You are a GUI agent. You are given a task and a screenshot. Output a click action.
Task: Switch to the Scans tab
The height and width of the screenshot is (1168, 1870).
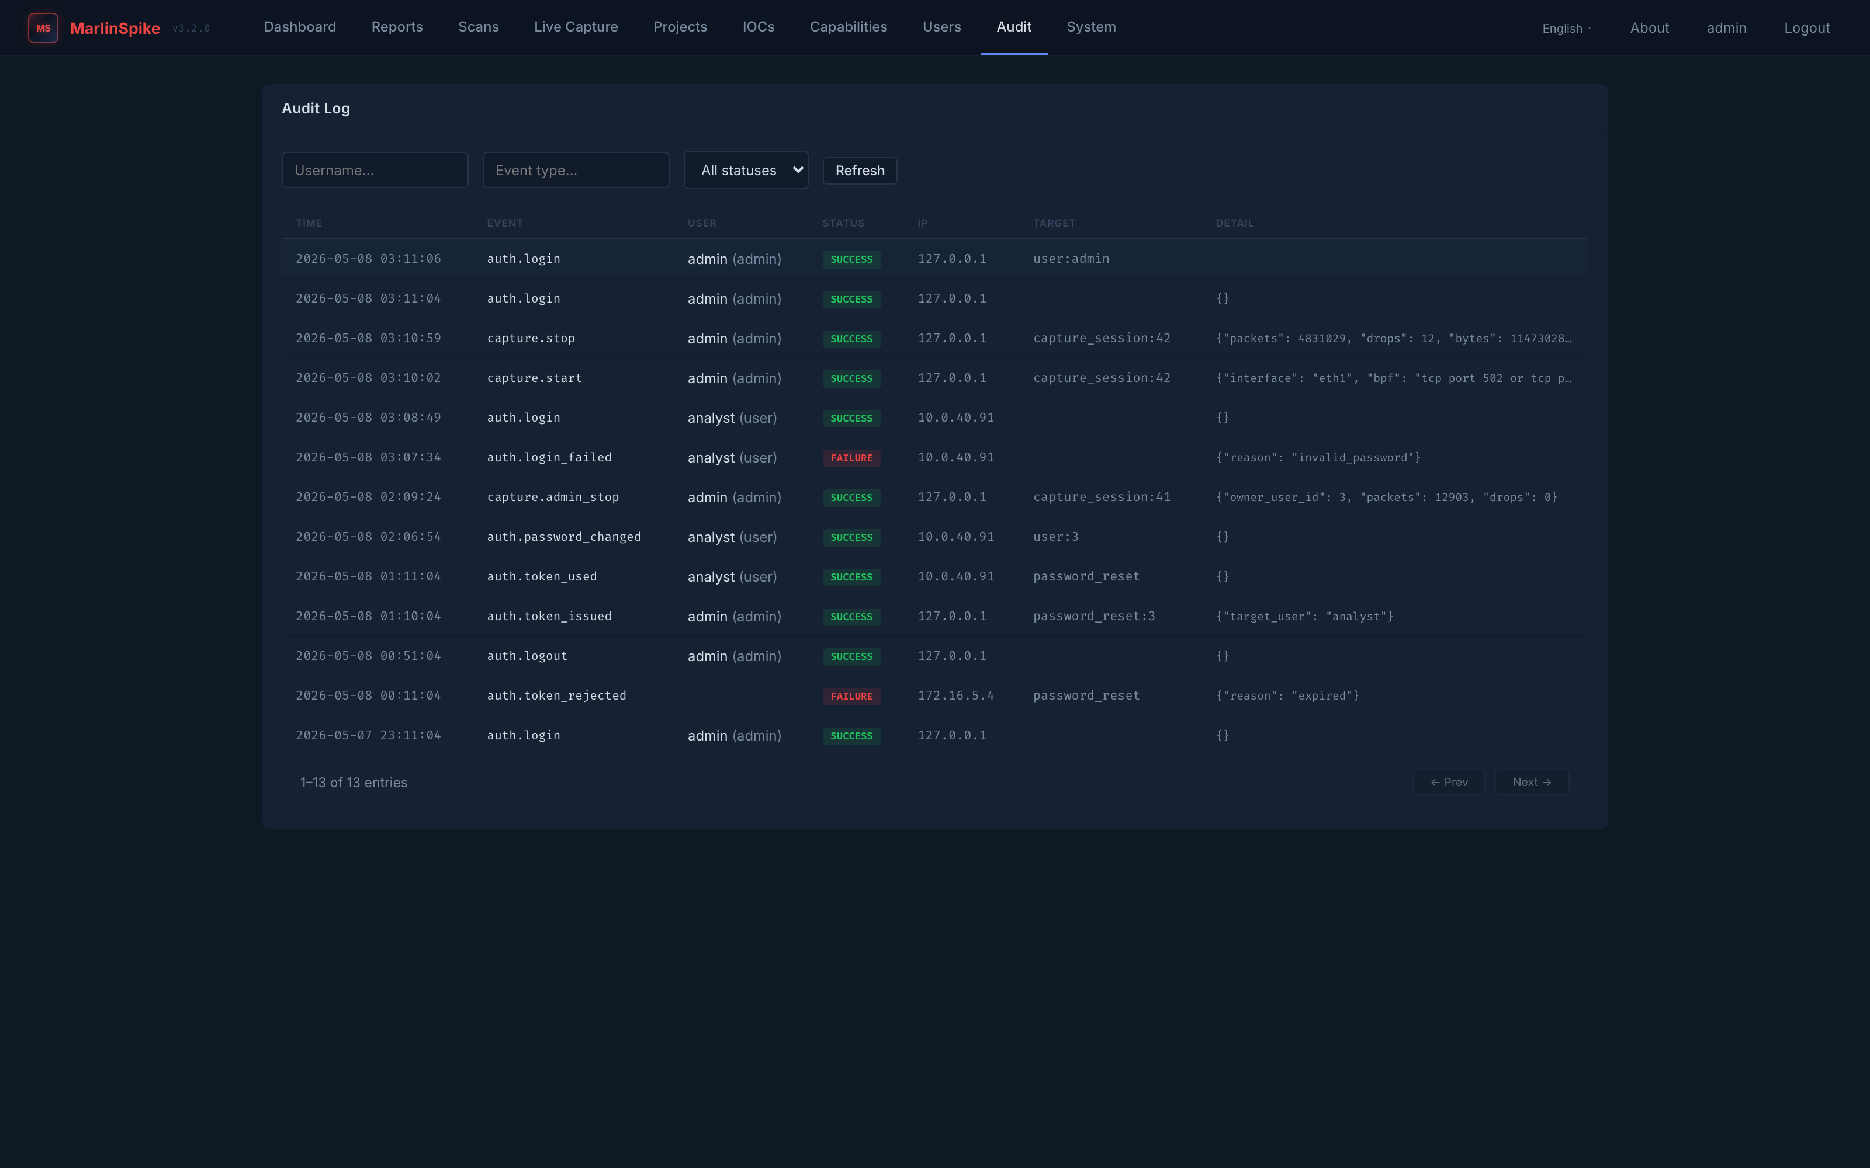pos(479,27)
